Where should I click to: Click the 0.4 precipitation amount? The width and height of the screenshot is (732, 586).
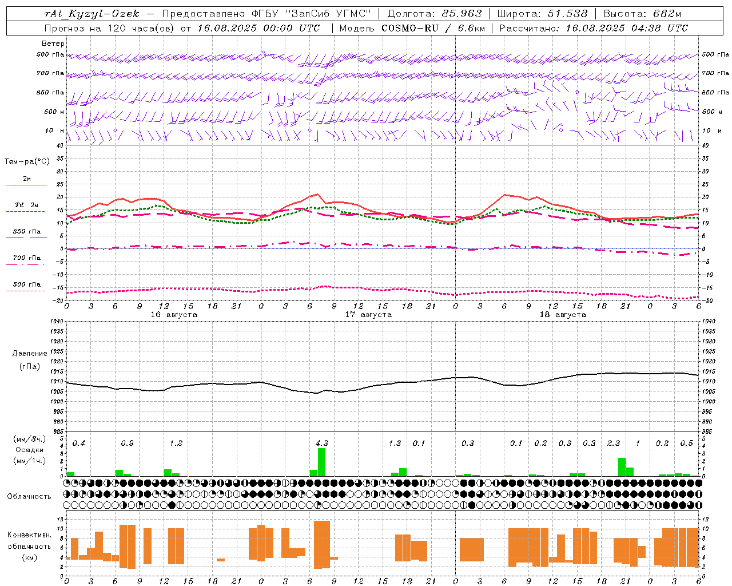click(79, 443)
